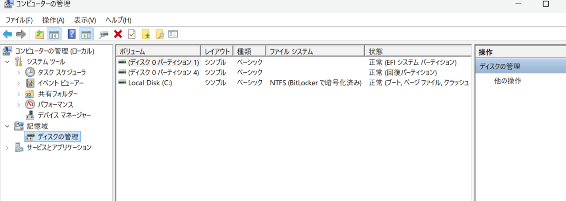Click the settings checklist toolbar icon

(x=173, y=34)
